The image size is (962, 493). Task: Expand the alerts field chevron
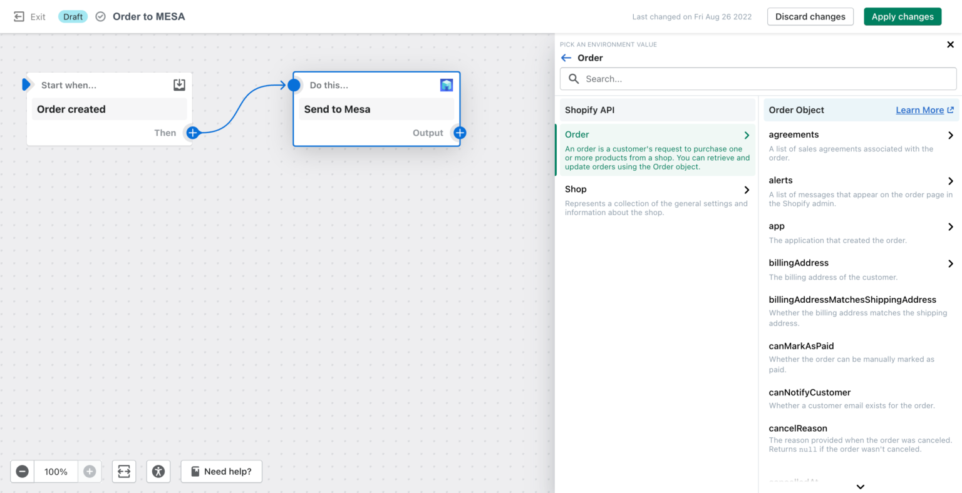click(x=951, y=181)
